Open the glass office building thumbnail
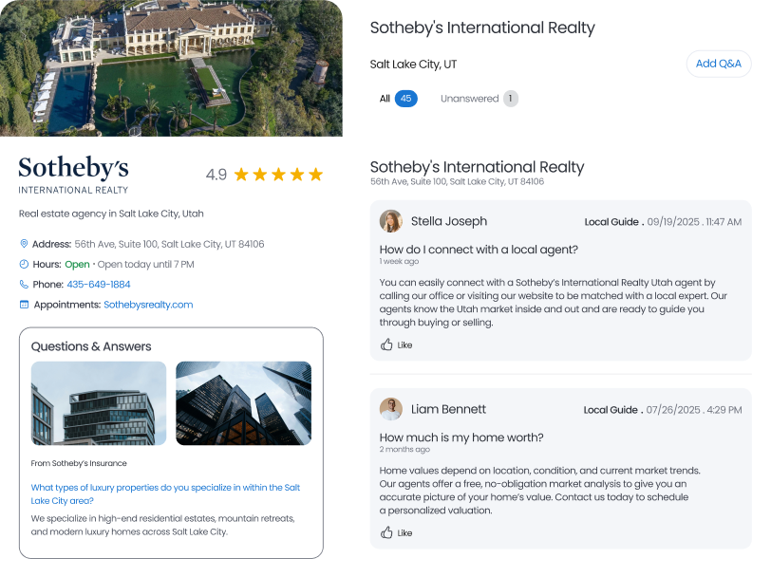This screenshot has width=771, height=577. pyautogui.click(x=99, y=403)
